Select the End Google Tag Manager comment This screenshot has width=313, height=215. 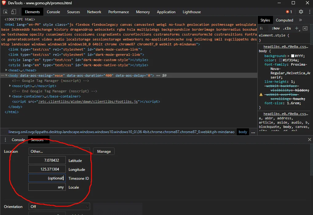(54, 91)
